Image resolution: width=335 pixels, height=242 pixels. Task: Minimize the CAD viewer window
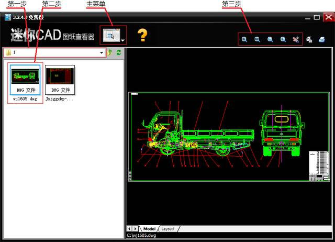coord(308,18)
